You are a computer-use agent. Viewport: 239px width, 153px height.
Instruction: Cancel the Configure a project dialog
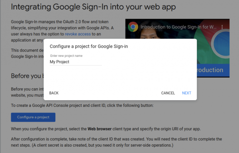tap(168, 93)
